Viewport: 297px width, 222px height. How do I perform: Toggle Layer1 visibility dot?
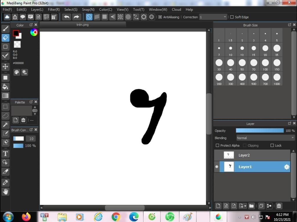(217, 167)
